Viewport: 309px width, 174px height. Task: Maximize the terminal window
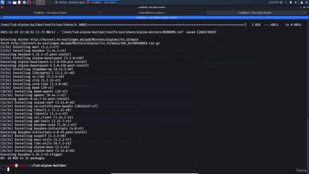pyautogui.click(x=304, y=7)
